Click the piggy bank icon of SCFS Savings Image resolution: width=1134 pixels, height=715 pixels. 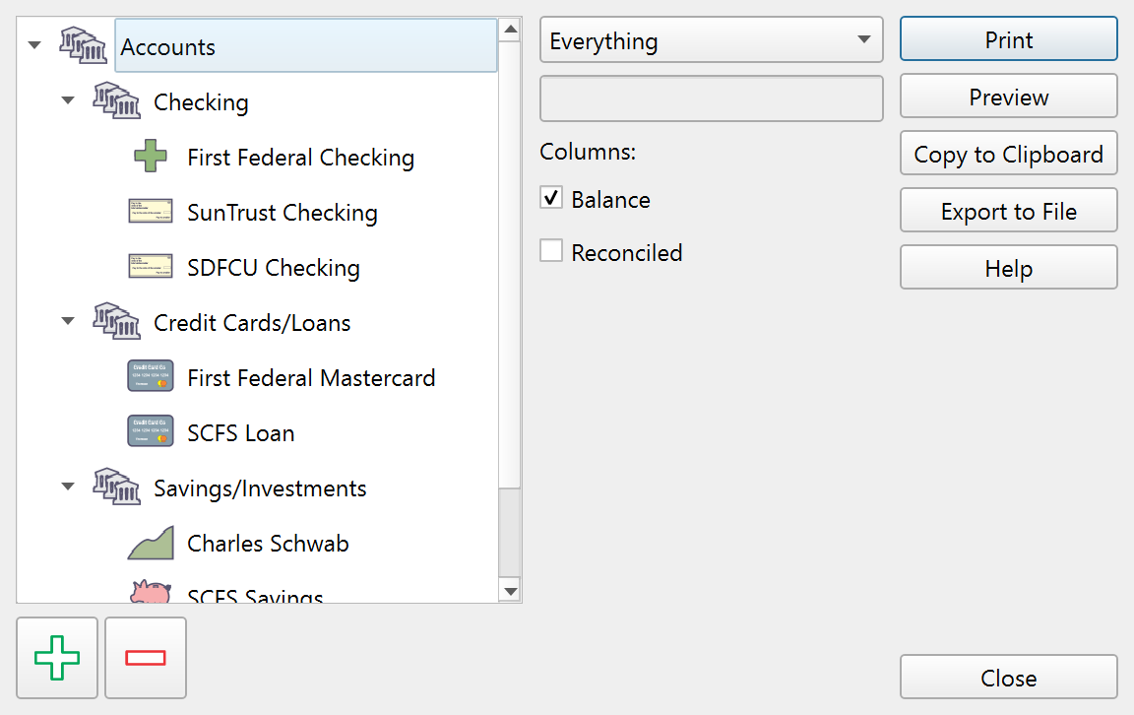pyautogui.click(x=151, y=591)
